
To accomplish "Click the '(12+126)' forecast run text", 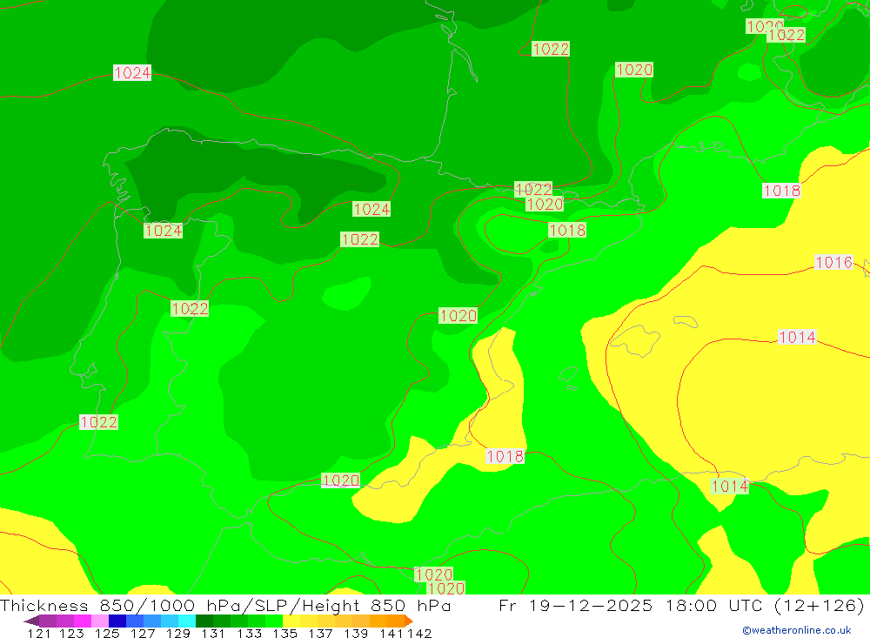I will (819, 605).
